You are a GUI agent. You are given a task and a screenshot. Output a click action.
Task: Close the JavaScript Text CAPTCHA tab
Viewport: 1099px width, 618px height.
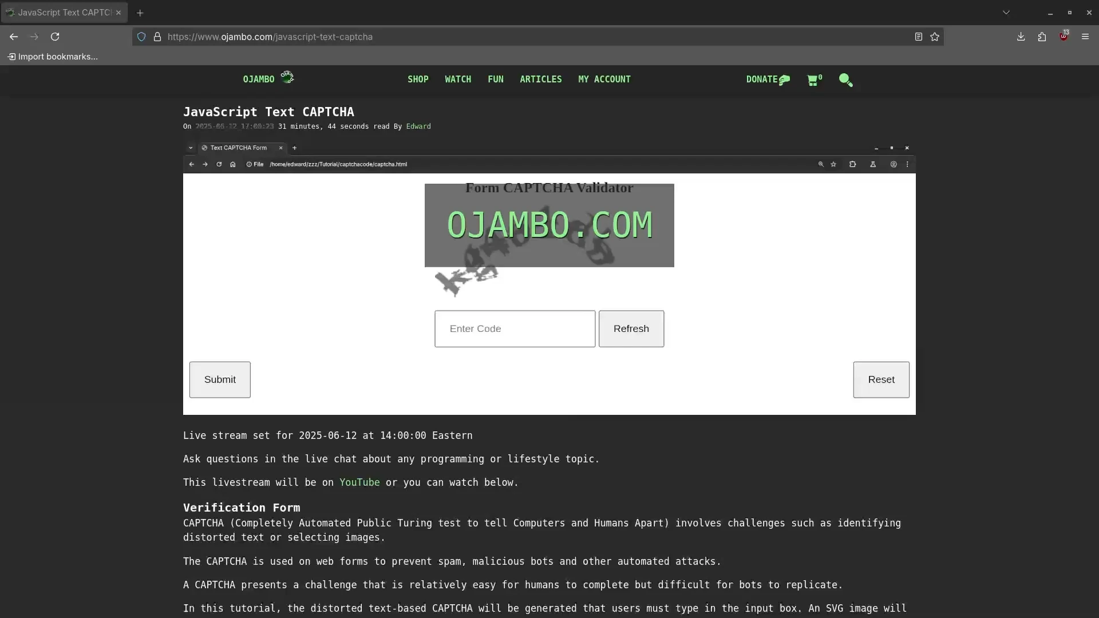coord(118,13)
